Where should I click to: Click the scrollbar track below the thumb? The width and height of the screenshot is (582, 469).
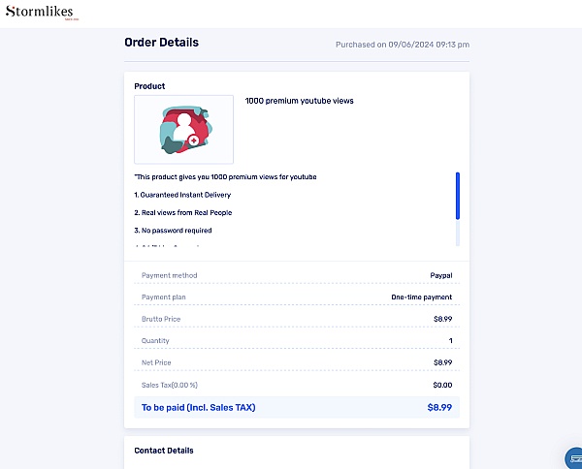[458, 233]
